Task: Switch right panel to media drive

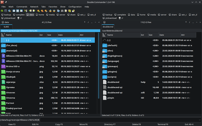Action: pos(152,15)
